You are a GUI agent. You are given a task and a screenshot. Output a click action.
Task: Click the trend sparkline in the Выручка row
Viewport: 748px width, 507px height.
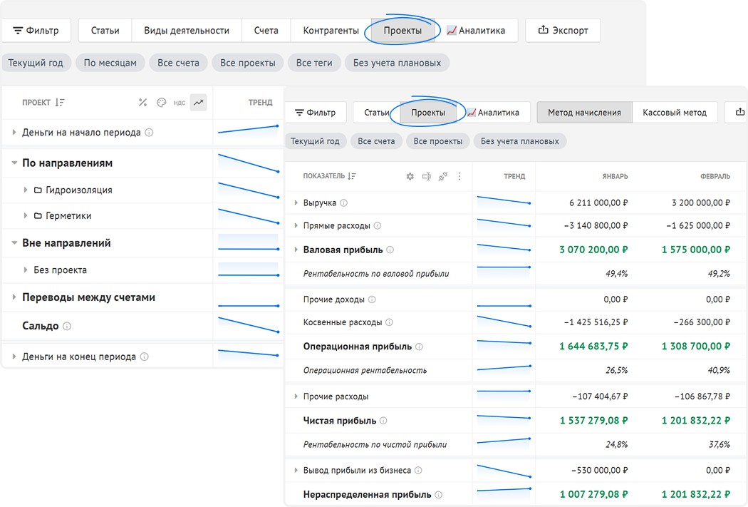(504, 203)
